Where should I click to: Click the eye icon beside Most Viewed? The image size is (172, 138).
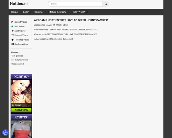coord(12,31)
